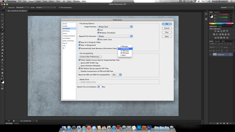
Task: Open the Image Previews dropdown
Action: point(115,27)
